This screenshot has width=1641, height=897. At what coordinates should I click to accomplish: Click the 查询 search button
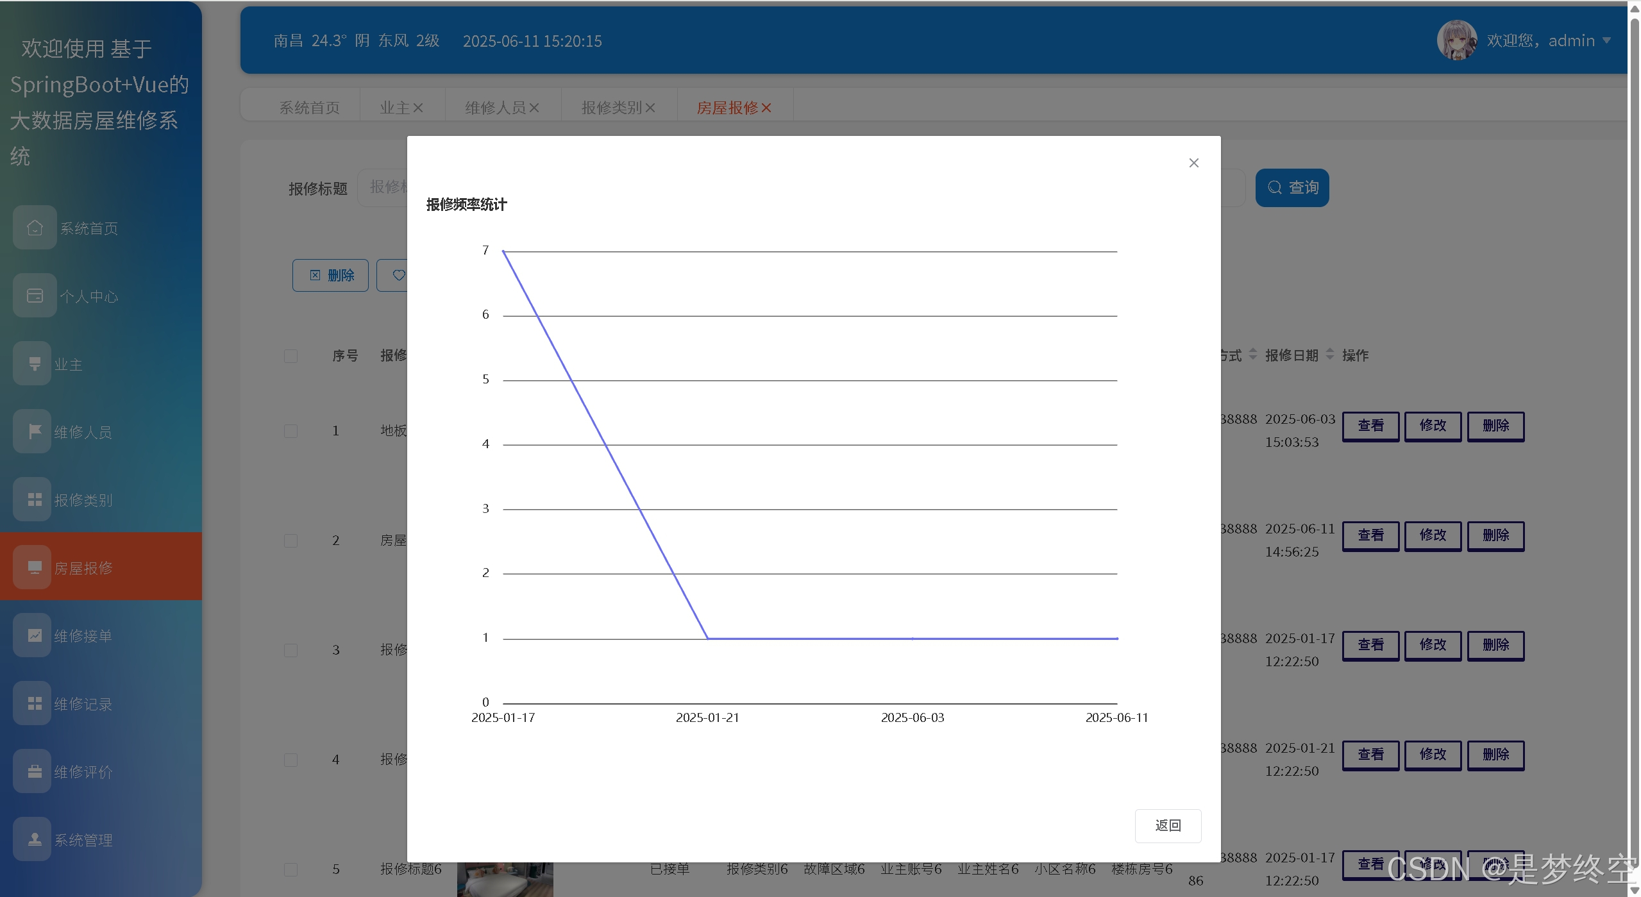pos(1292,187)
